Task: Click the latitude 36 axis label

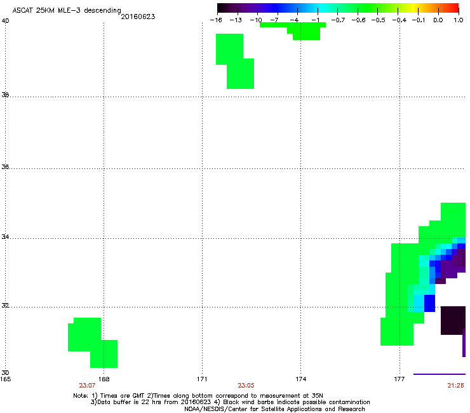Action: [5, 166]
